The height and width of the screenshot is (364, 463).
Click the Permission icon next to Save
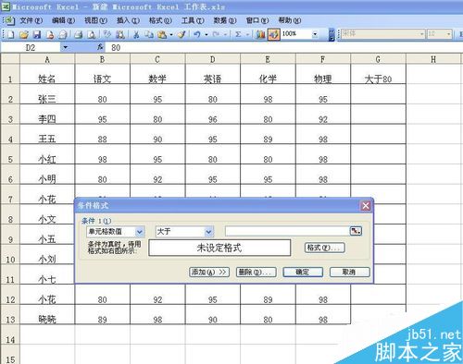[x=50, y=34]
